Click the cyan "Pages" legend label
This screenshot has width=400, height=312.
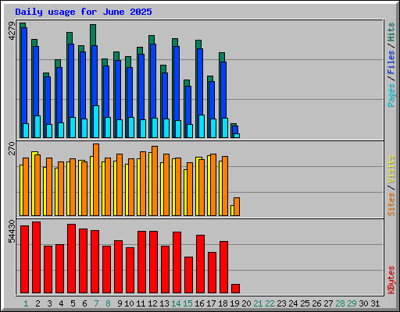(391, 95)
